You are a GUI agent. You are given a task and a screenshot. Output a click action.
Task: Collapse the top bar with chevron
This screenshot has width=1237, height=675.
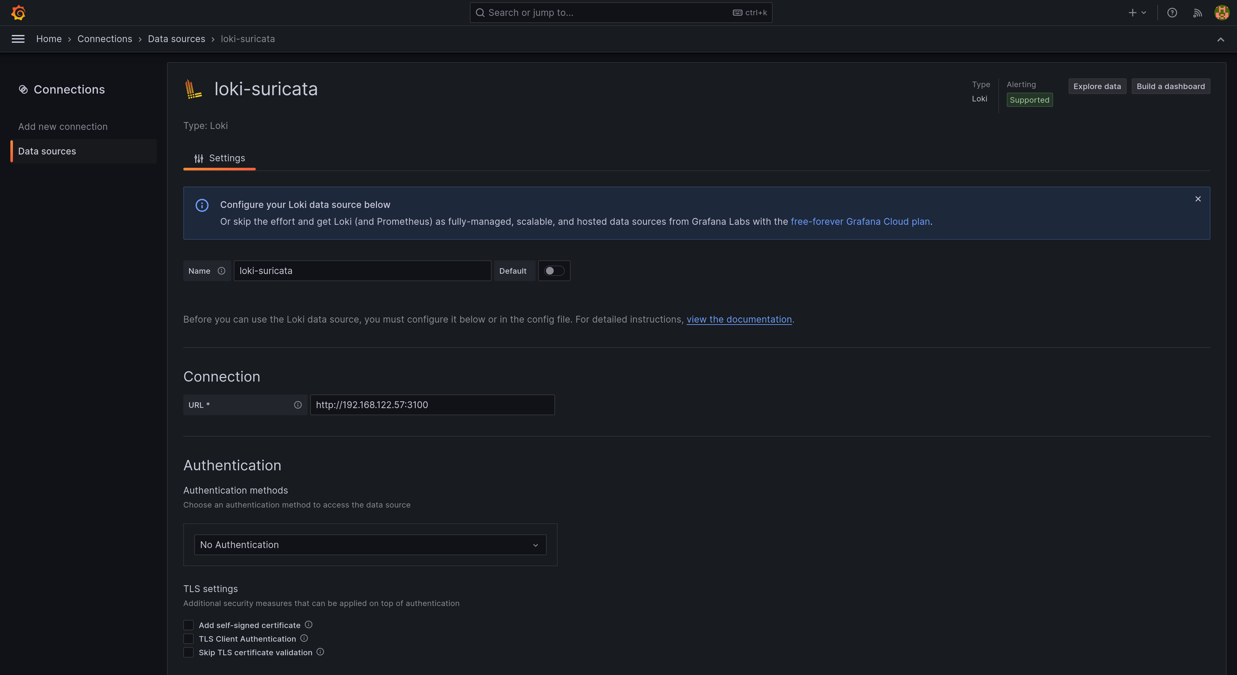click(x=1221, y=40)
